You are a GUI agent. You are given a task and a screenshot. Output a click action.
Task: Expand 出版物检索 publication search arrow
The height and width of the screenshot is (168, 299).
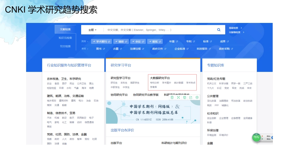[244, 32]
